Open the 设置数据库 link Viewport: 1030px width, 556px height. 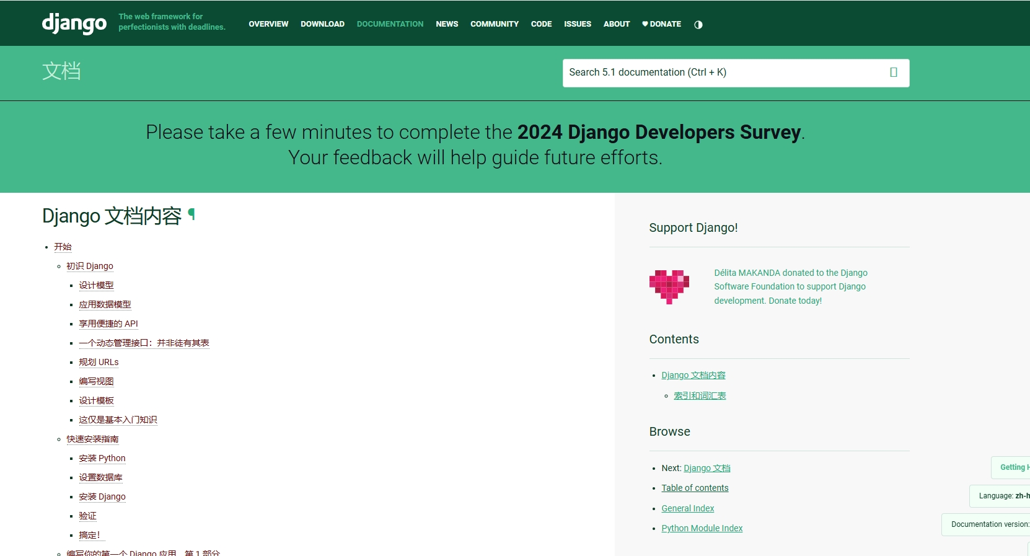coord(100,477)
